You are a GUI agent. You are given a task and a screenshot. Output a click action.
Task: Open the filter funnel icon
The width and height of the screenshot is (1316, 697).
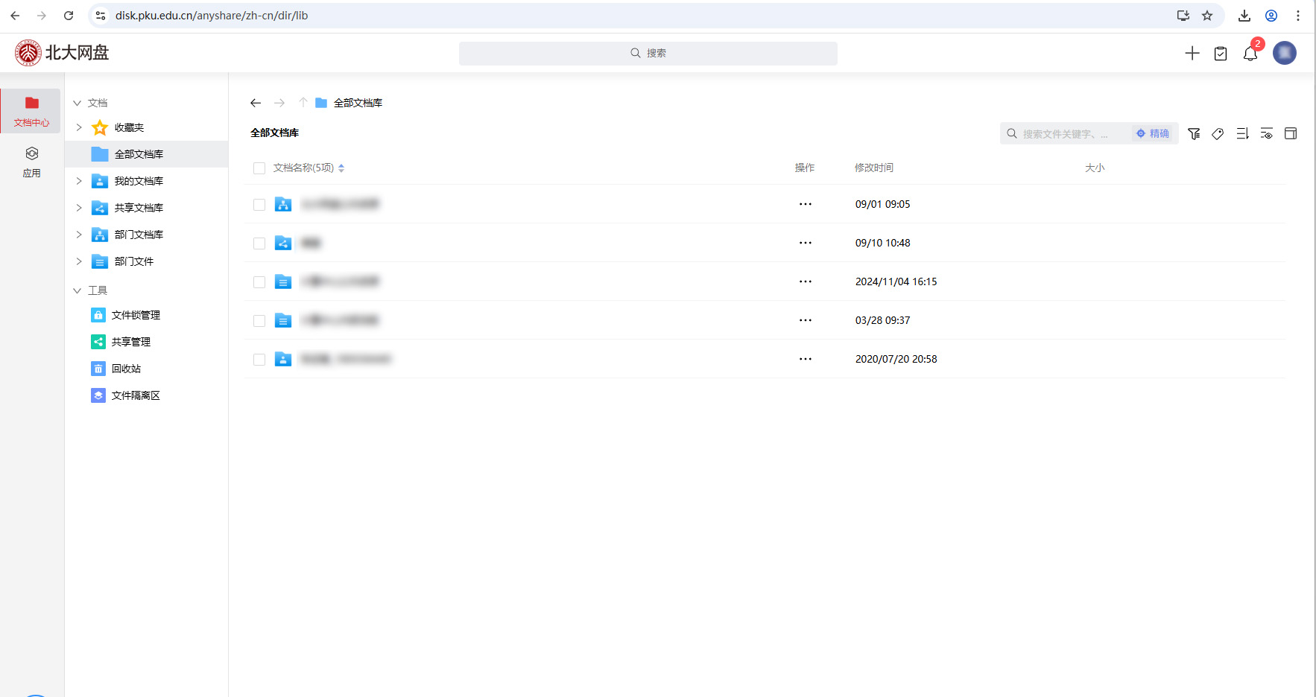(1194, 134)
